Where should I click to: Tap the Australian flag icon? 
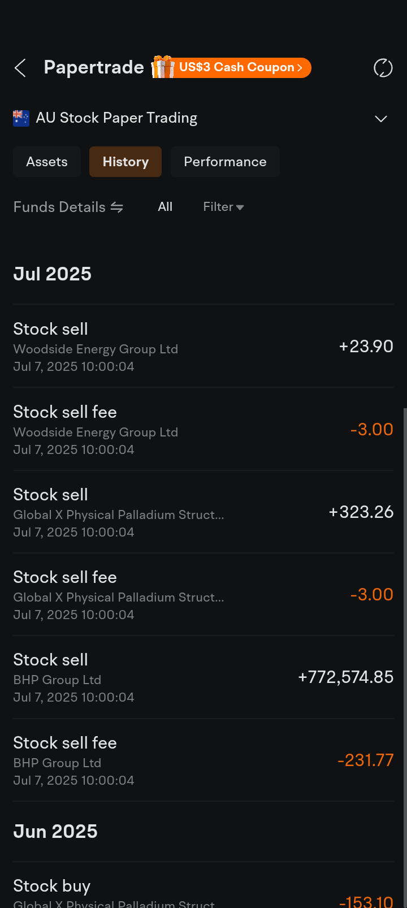point(21,118)
